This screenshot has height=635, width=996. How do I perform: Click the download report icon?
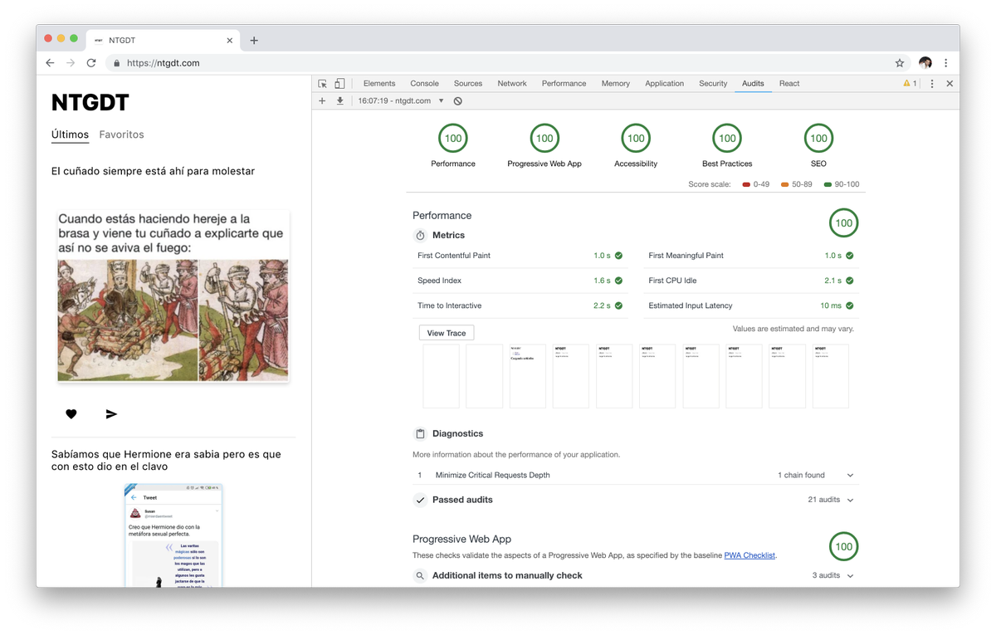click(339, 100)
